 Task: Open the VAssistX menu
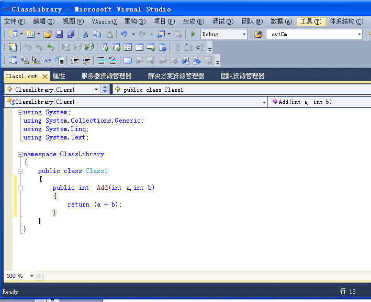[x=104, y=21]
